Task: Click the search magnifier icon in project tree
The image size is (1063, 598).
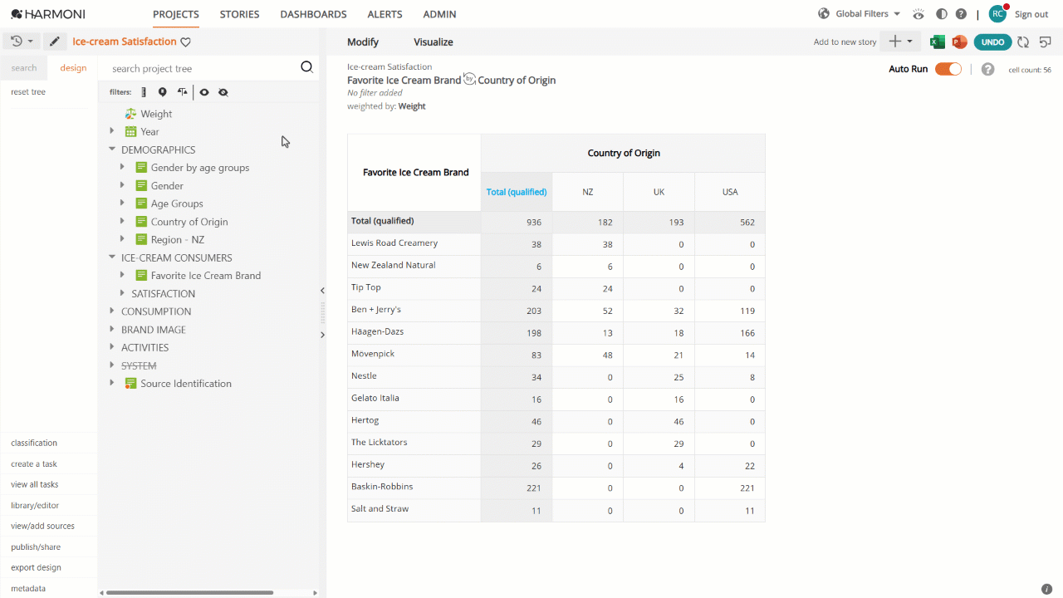Action: 306,68
